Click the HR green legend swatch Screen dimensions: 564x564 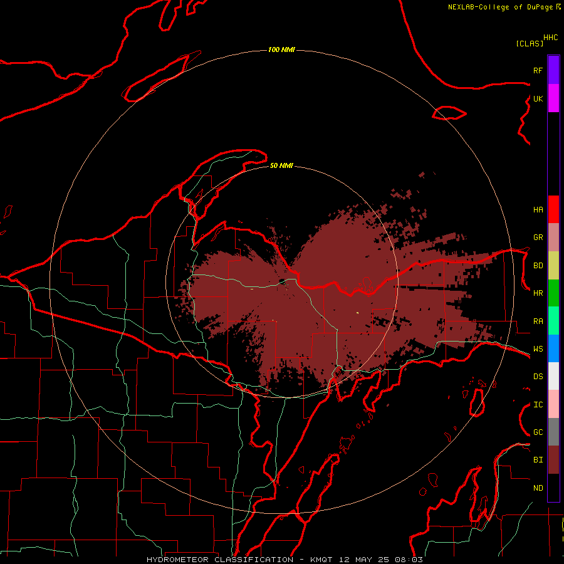[553, 293]
